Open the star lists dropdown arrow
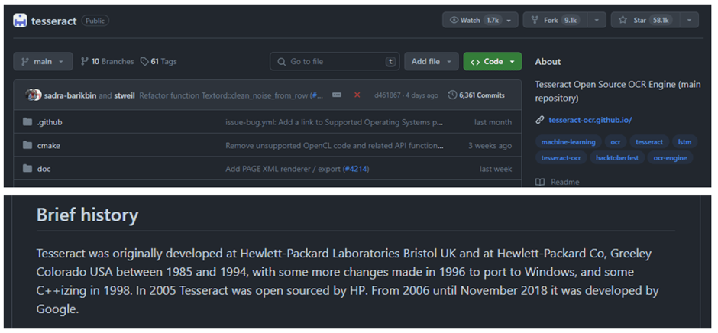Image resolution: width=718 pixels, height=333 pixels. pos(689,20)
